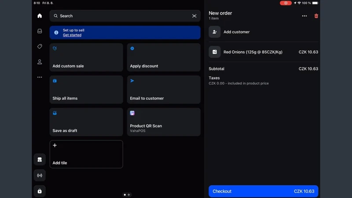Click the tag icon on Add custom sale tile
Image resolution: width=352 pixels, height=198 pixels.
pos(55,48)
